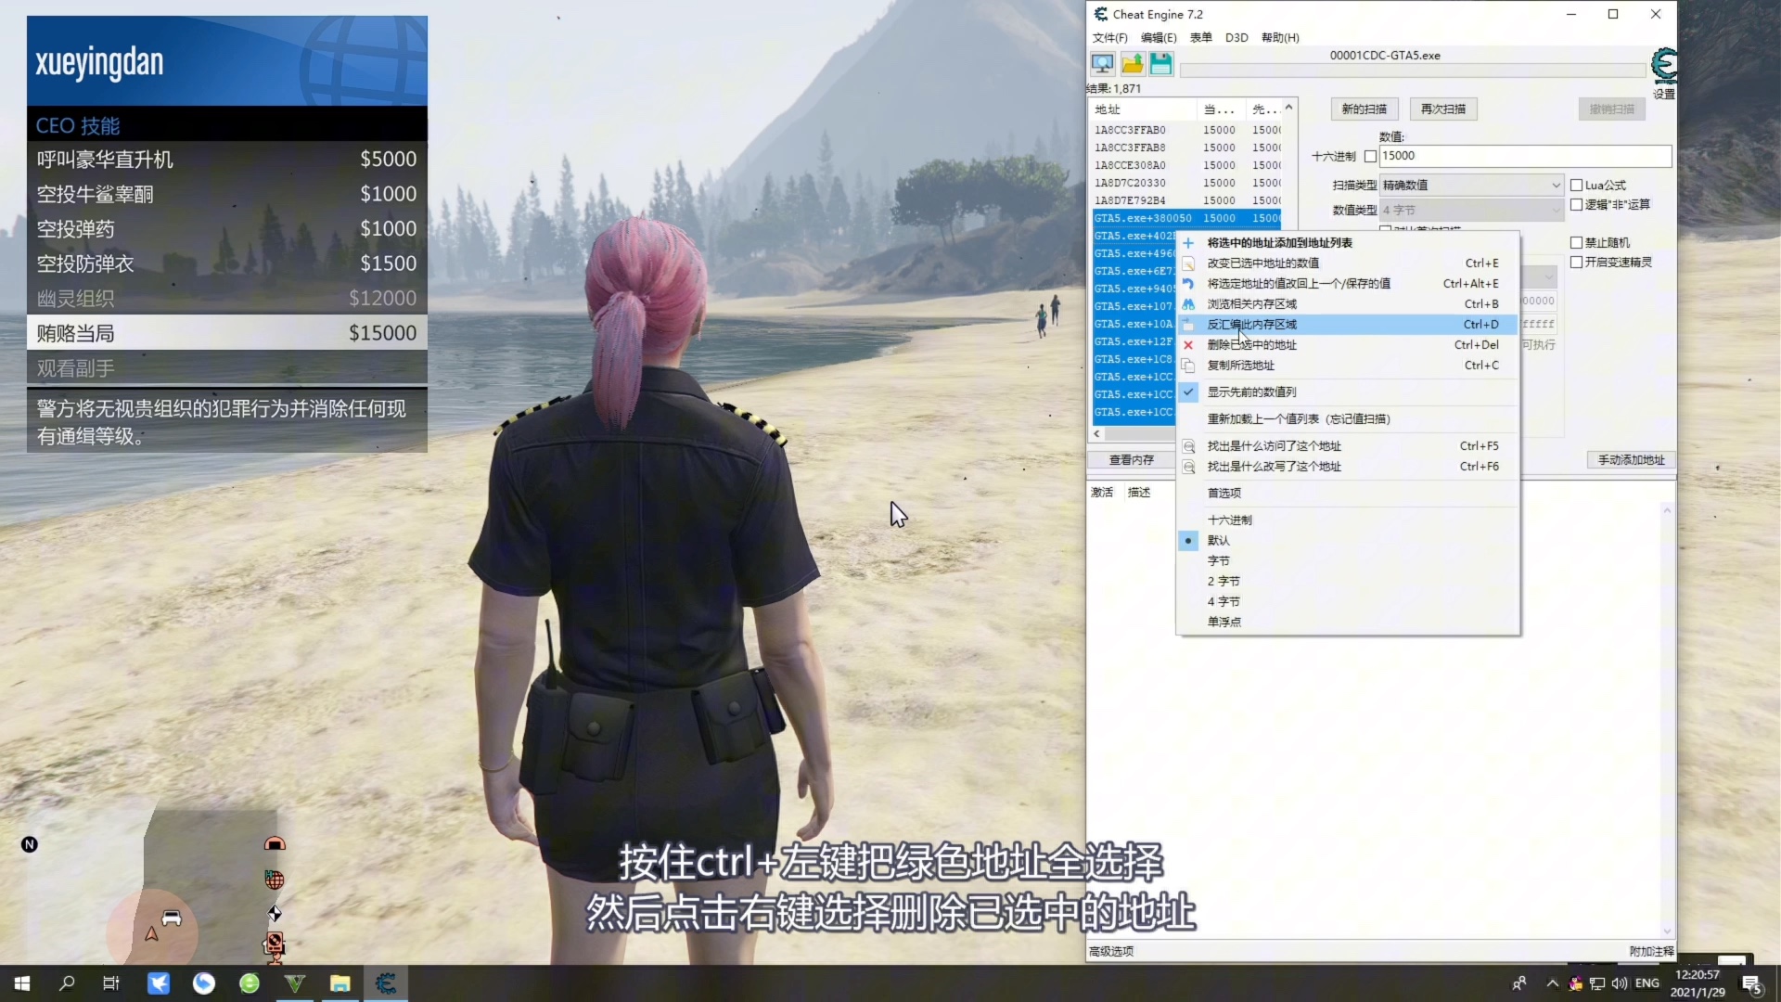
Task: Select 贿赂当局 $15000 in CEO menu
Action: 227,333
